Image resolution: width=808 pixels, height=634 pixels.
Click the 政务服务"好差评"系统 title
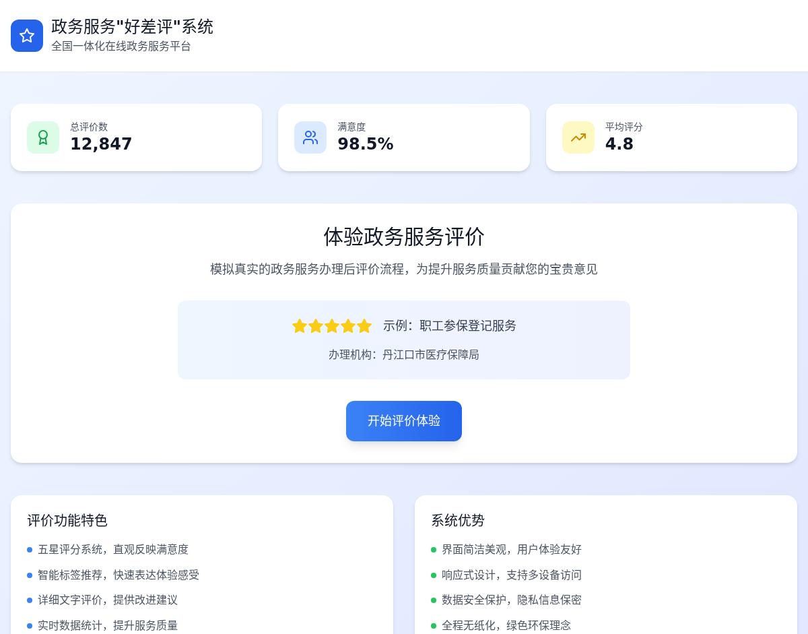click(x=132, y=27)
